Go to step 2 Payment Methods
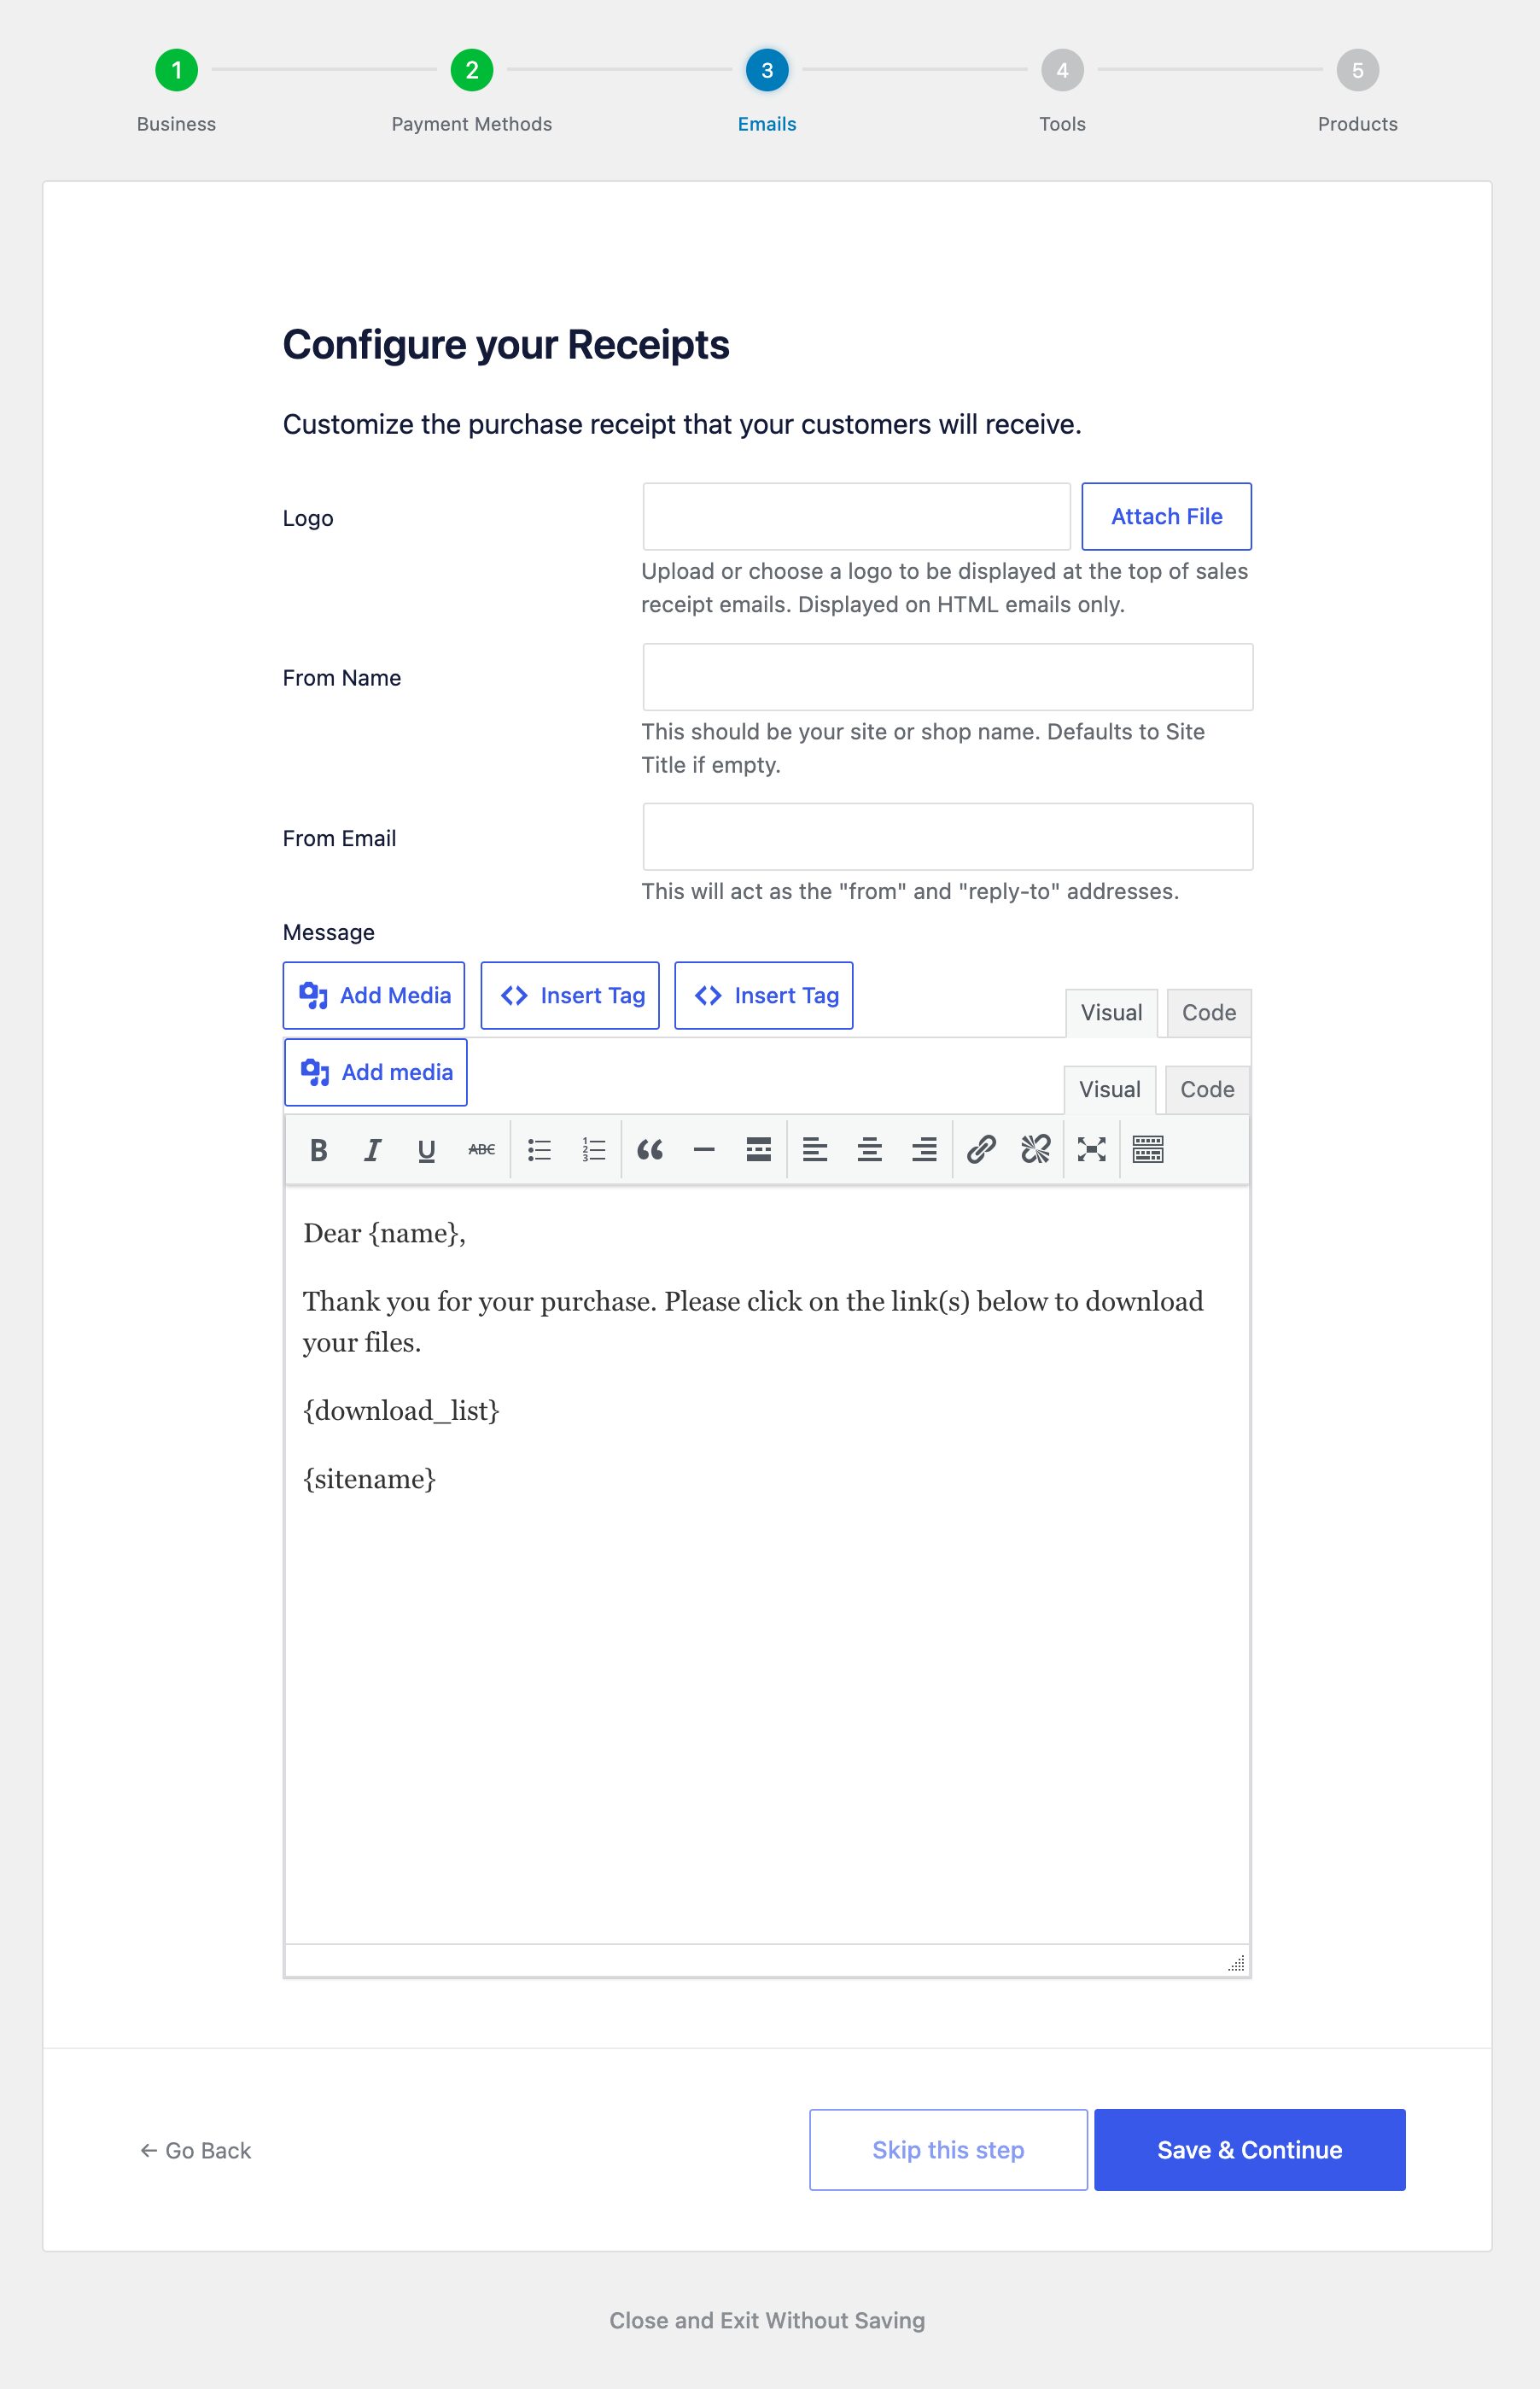 coord(472,70)
